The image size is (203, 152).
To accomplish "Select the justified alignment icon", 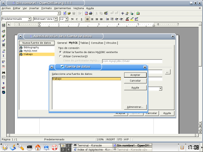I will pos(101,19).
